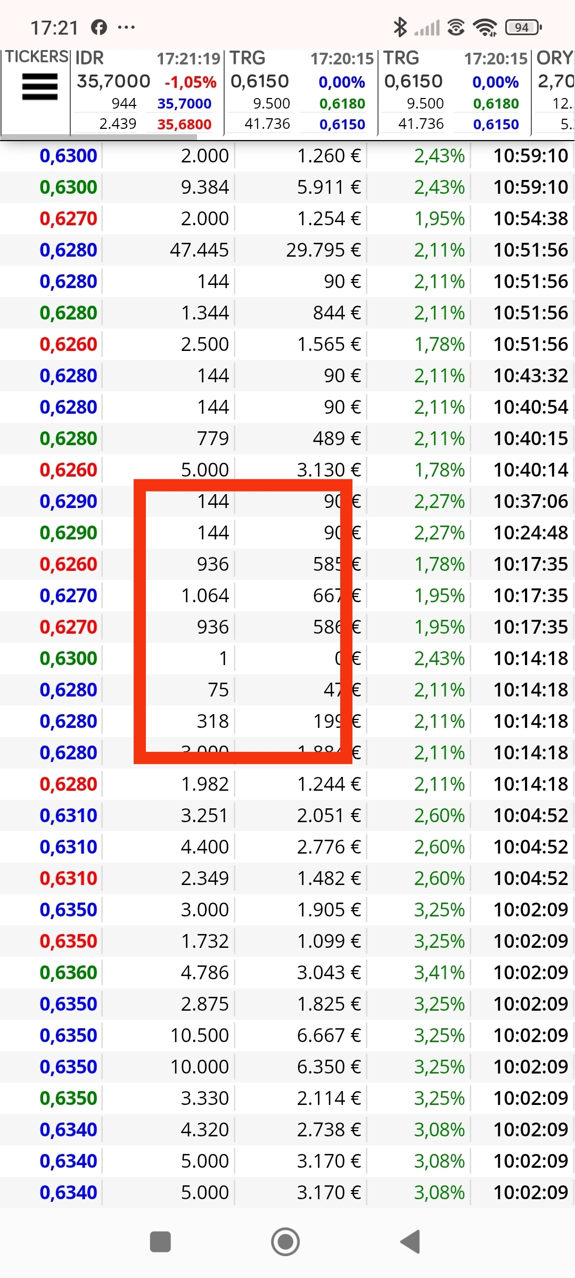This screenshot has height=1278, width=575.
Task: Tap IDR's red 35,6800 bid price
Action: (184, 125)
